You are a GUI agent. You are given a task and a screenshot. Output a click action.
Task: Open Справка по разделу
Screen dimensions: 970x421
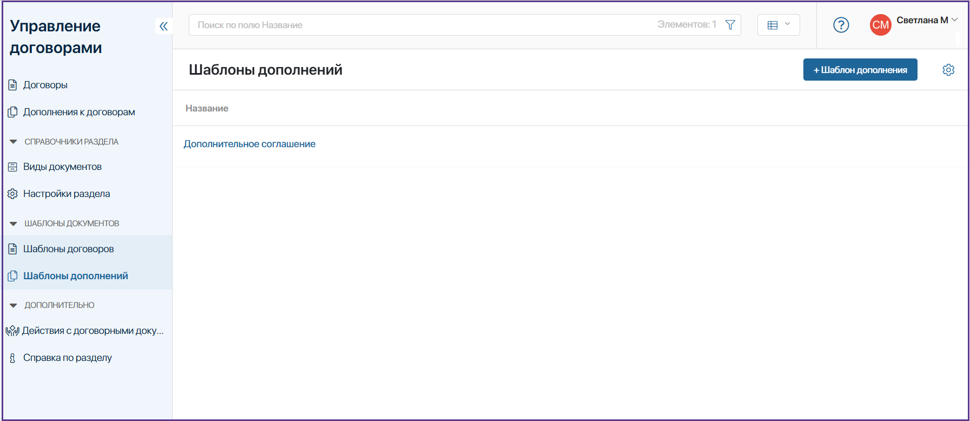(x=68, y=358)
